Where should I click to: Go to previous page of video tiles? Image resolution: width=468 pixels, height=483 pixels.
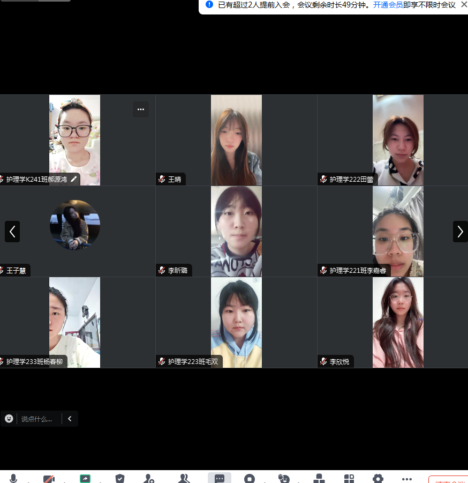click(12, 232)
